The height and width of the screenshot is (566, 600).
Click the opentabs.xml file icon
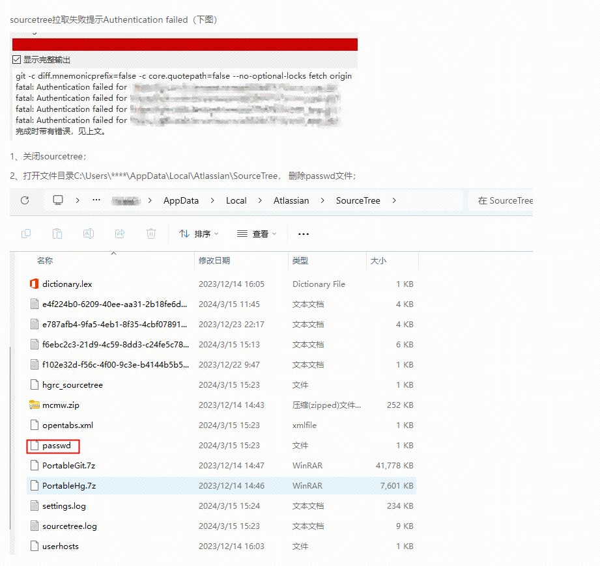[x=35, y=425]
